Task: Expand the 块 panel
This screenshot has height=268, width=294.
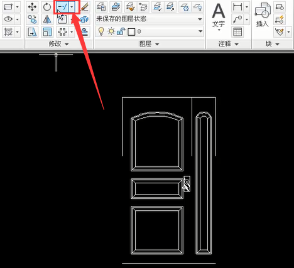Action: [272, 44]
